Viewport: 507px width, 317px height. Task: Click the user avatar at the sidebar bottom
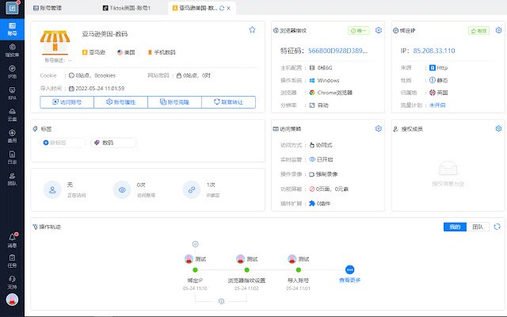12,300
